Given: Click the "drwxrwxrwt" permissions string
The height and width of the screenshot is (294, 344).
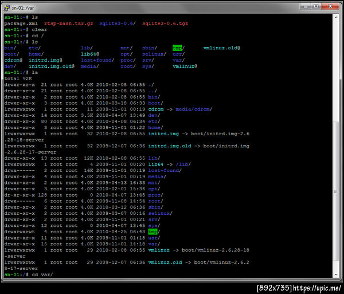Looking at the screenshot, I should pos(19,232).
